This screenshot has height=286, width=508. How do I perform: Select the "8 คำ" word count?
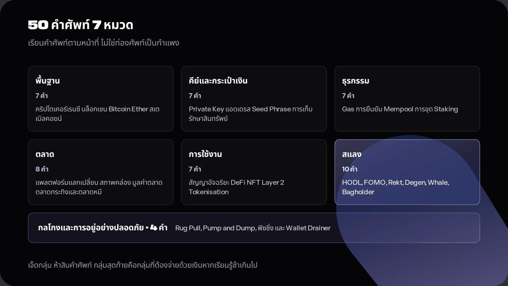[42, 169]
